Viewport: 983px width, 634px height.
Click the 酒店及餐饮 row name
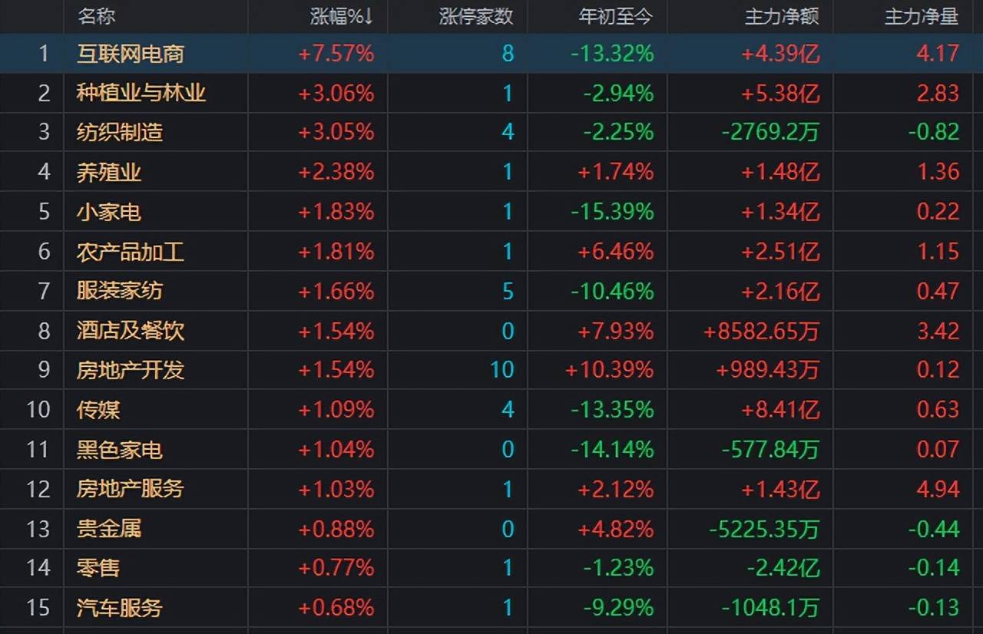click(131, 331)
